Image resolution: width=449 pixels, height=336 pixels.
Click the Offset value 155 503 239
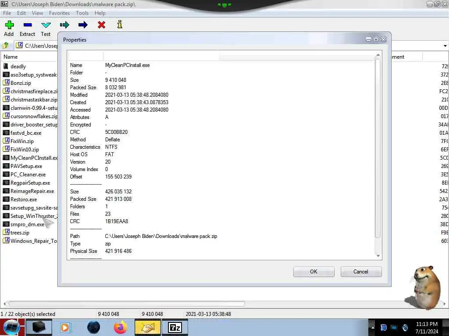(118, 177)
